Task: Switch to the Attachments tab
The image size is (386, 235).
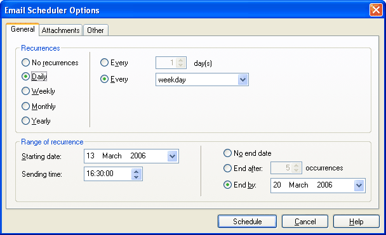Action: [60, 30]
